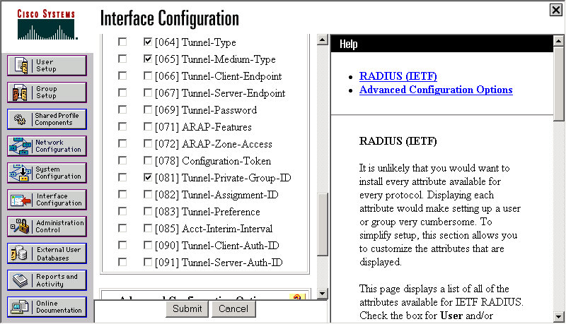The image size is (566, 324).
Task: Open Group Setup icon
Action: click(21, 92)
